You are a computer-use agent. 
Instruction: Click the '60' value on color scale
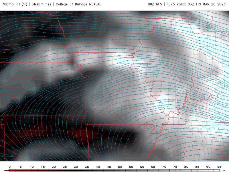point(142,167)
